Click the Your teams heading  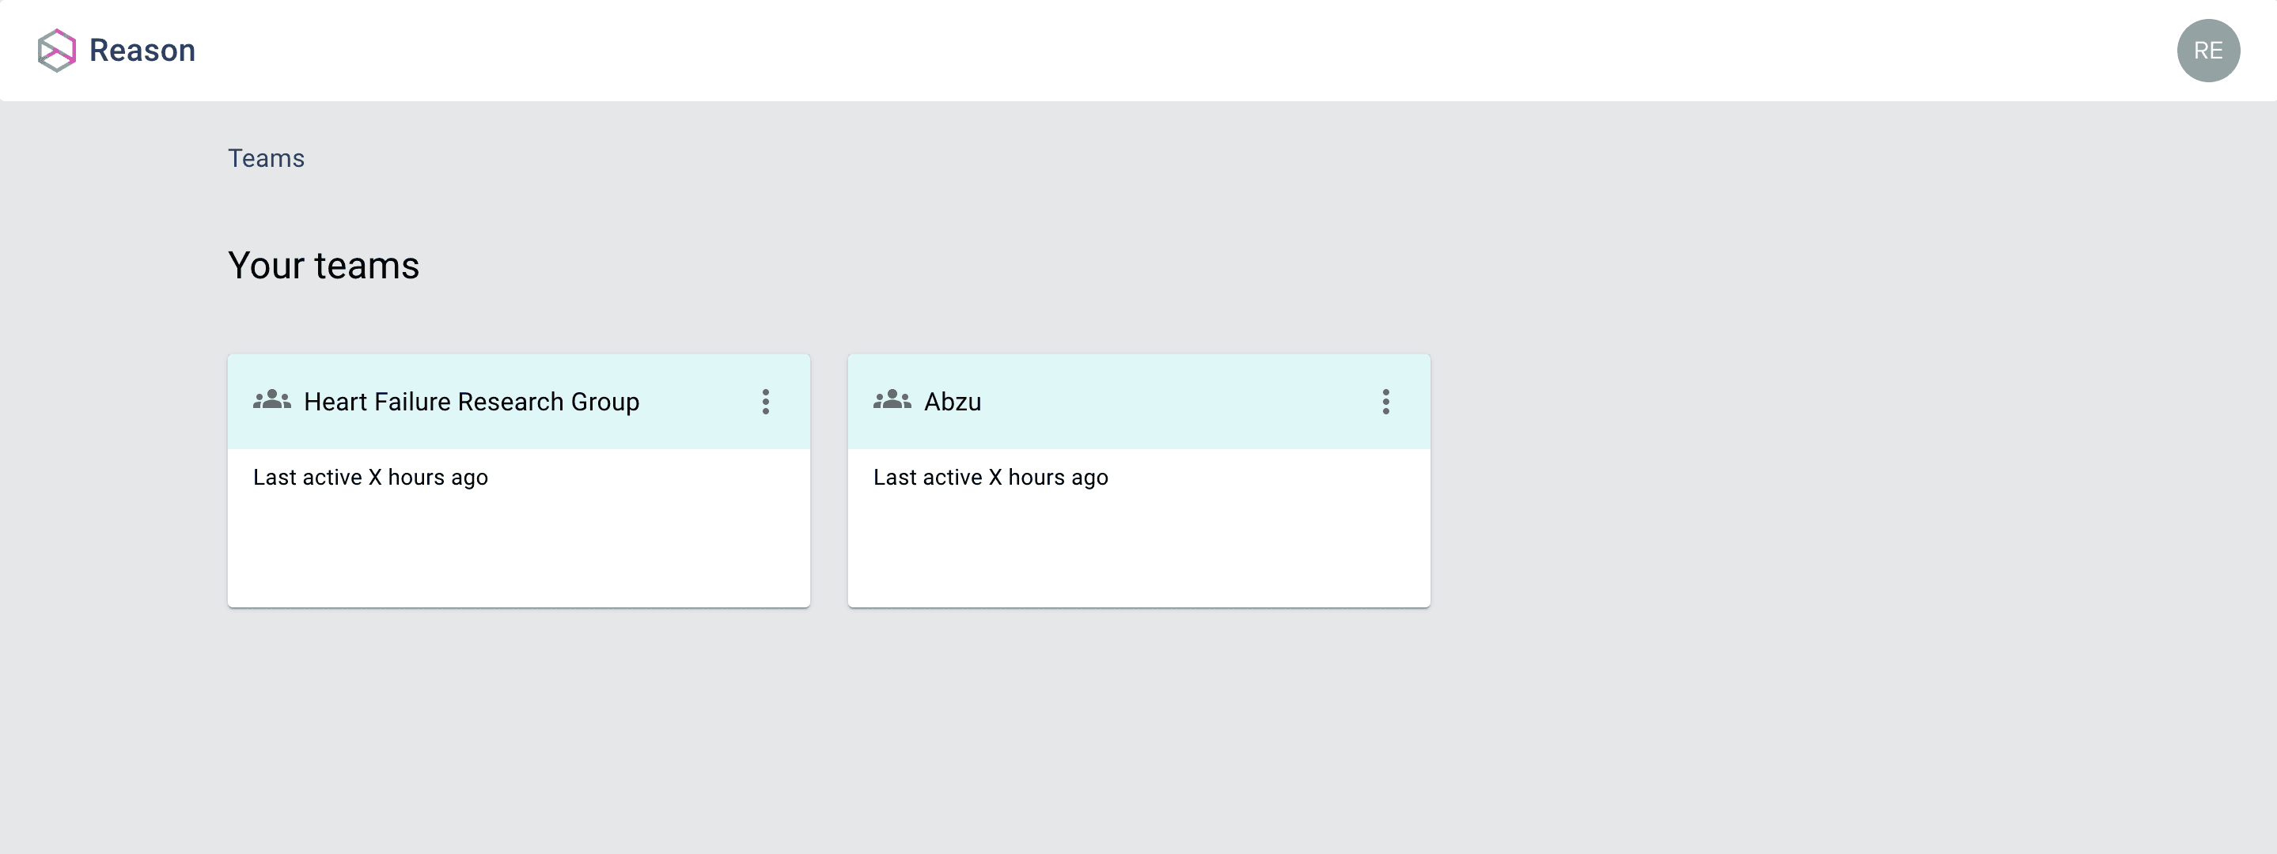point(324,265)
